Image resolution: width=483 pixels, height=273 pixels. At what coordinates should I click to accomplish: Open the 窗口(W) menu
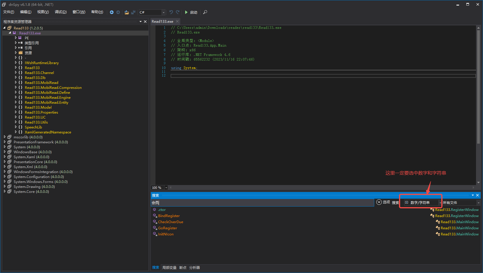pos(79,12)
